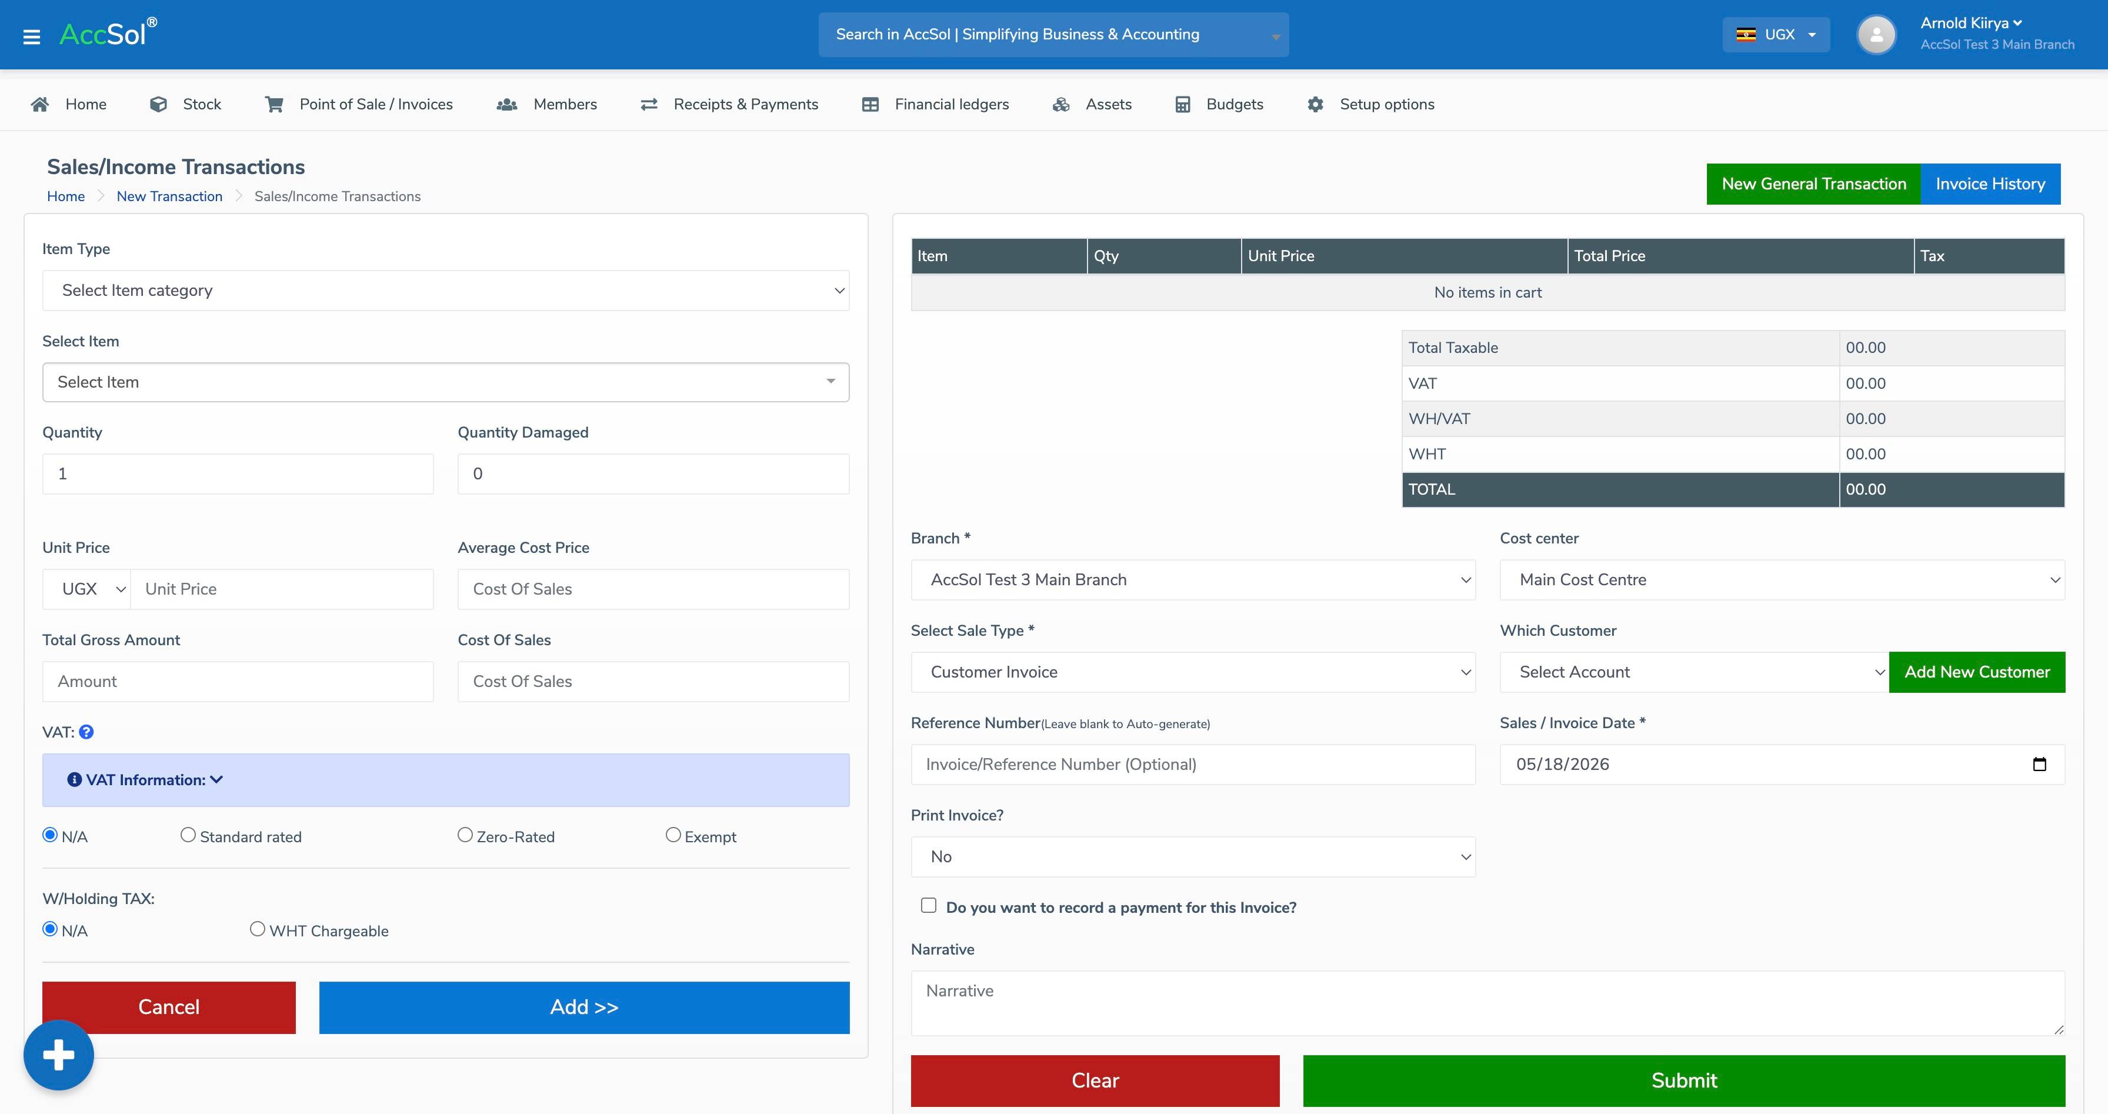Click the Point of Sale cart icon
The width and height of the screenshot is (2108, 1114).
pyautogui.click(x=274, y=104)
